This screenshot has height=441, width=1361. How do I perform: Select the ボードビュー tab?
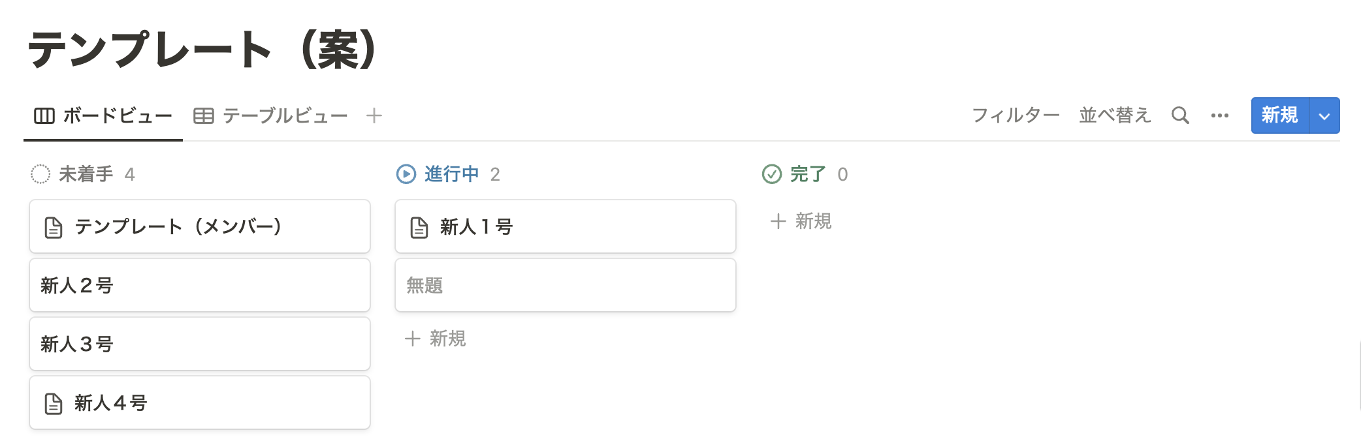point(103,116)
